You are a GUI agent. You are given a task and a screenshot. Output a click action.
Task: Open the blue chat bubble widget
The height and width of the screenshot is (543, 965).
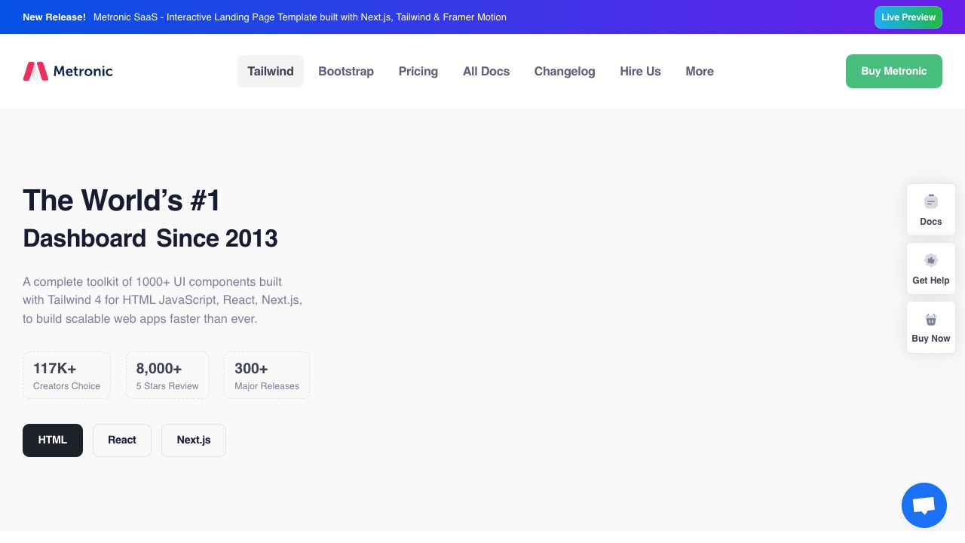pyautogui.click(x=924, y=505)
